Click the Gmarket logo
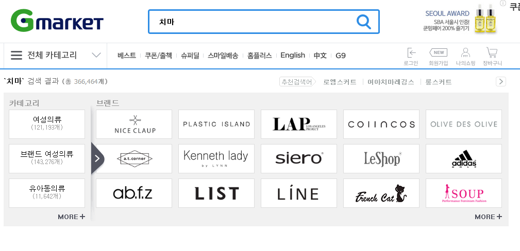This screenshot has height=251, width=520. pyautogui.click(x=57, y=22)
